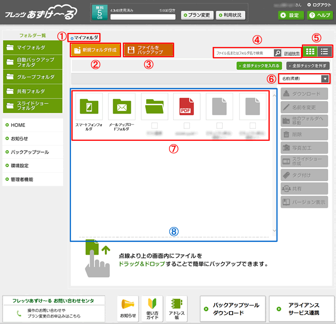Open お知らせ megaphone icon in footer
This screenshot has width=336, height=324.
[128, 309]
